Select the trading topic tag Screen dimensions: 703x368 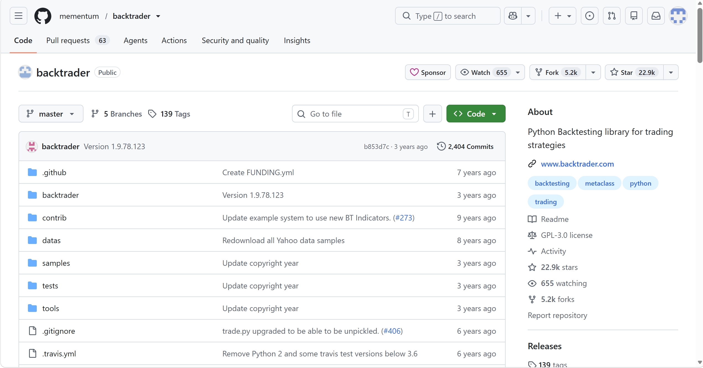546,202
